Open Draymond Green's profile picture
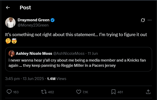 click(10, 23)
